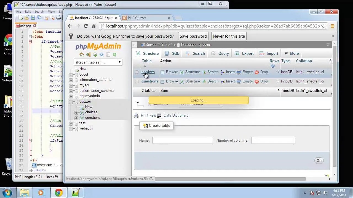Switch to the PHP Quizzer browser tab

point(146,18)
